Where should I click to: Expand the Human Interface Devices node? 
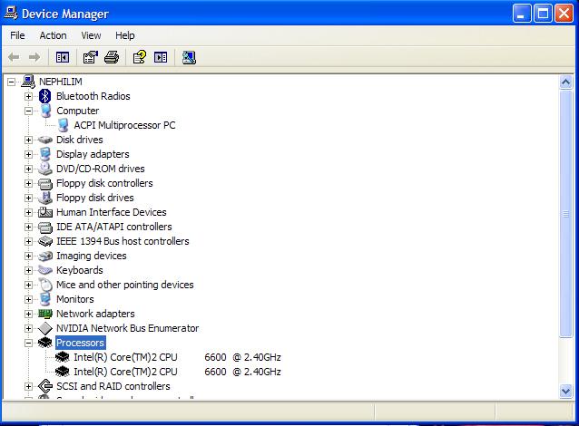(28, 212)
